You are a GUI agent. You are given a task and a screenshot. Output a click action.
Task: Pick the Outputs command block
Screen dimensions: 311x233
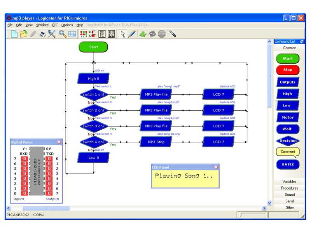click(x=288, y=82)
